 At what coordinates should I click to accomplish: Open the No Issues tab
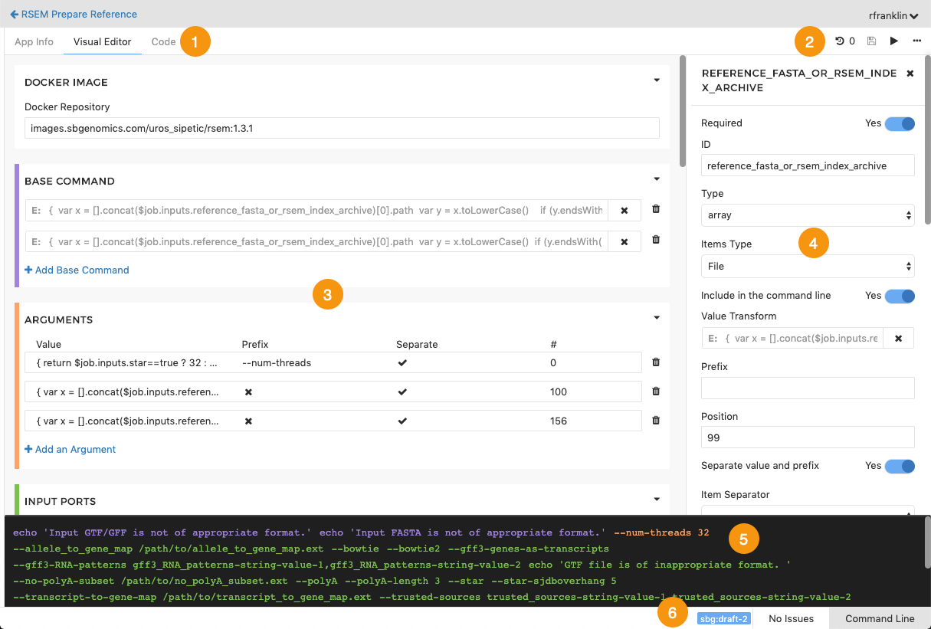pos(791,618)
